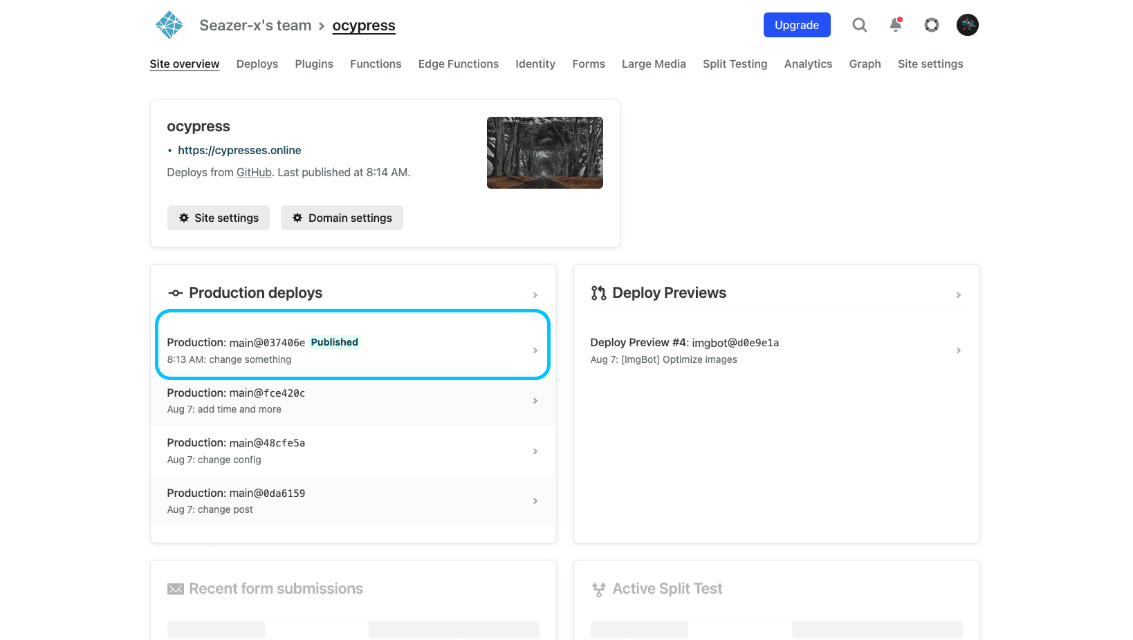Open the search magnifier icon
This screenshot has height=640, width=1133.
pyautogui.click(x=860, y=25)
